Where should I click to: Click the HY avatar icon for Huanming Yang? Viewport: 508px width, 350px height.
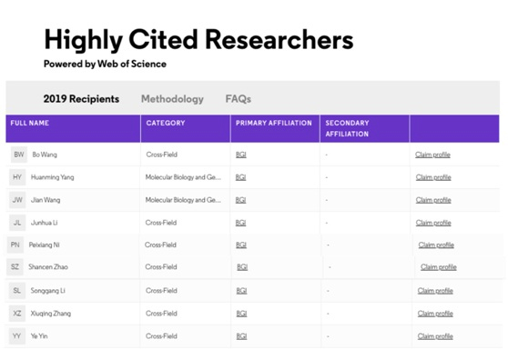pos(17,177)
